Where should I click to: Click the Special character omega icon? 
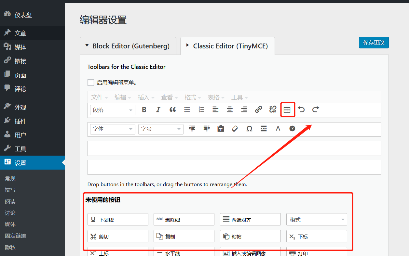(249, 129)
